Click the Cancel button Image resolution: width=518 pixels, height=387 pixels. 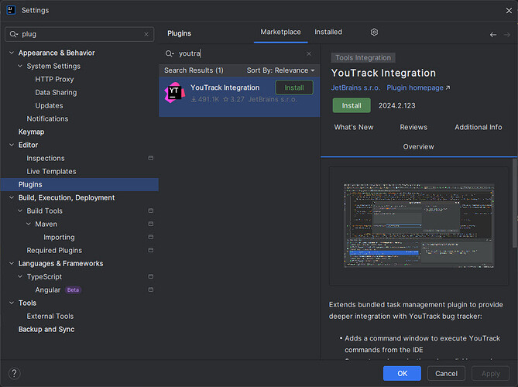(446, 374)
